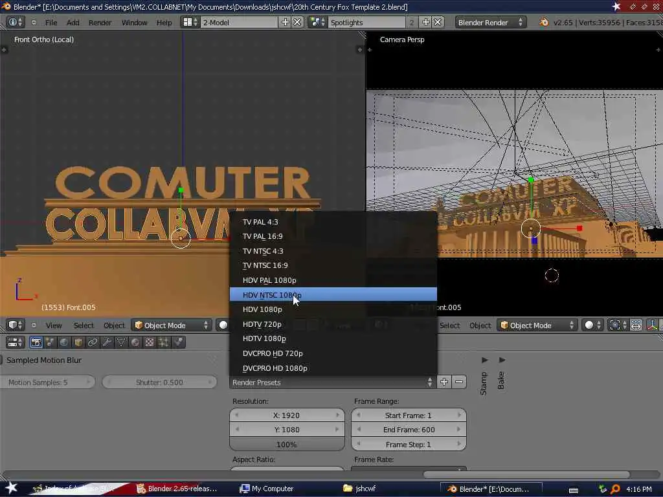
Task: Click the Blender logo in info header
Action: (544, 22)
